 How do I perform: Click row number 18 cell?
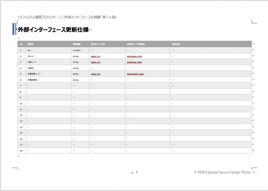point(22,151)
